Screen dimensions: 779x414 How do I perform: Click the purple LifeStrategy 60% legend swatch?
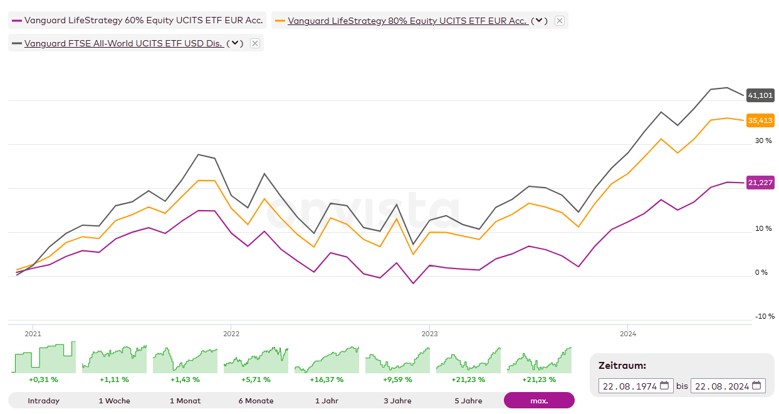(17, 21)
